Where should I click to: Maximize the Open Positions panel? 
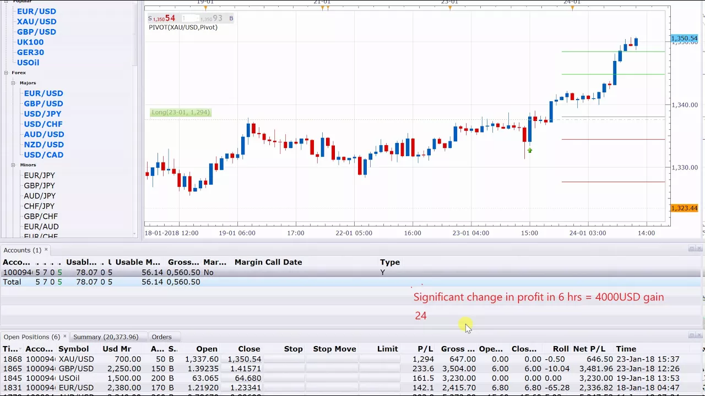(691, 335)
